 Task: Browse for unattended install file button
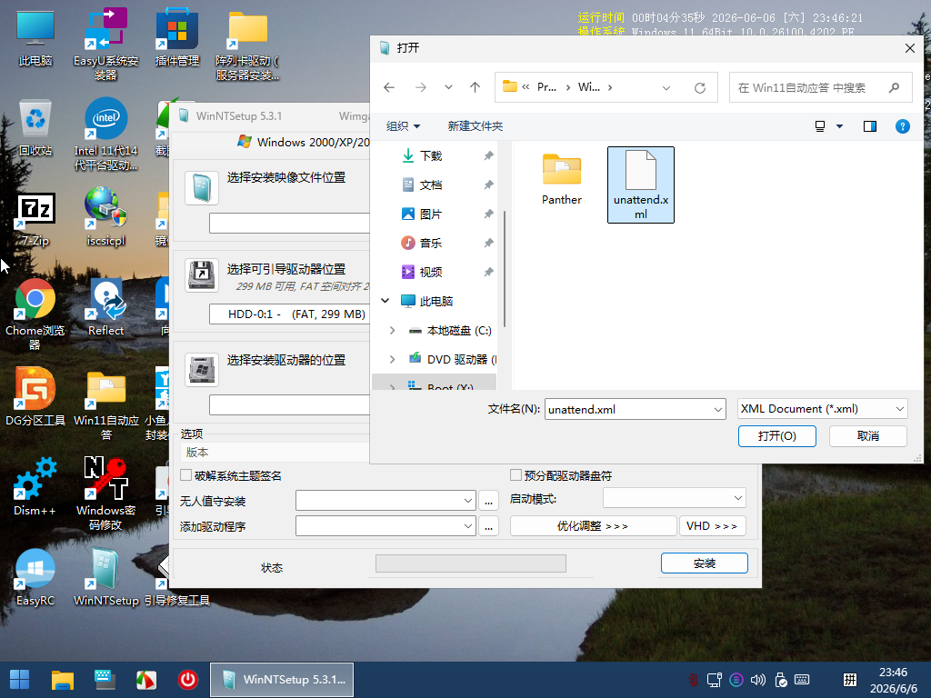click(x=488, y=501)
